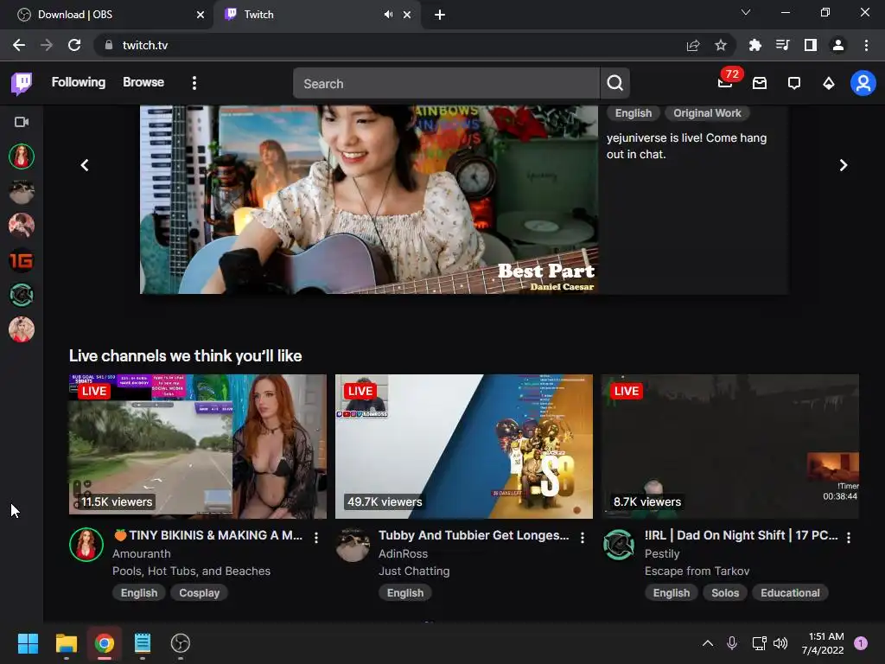Open the last sidebar channel avatar
The image size is (885, 664).
point(22,329)
